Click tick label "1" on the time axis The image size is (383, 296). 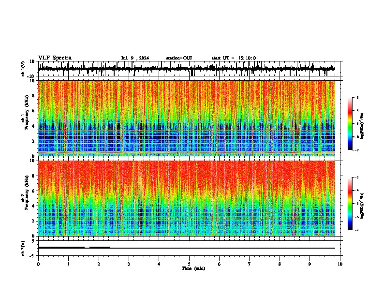(x=68, y=264)
